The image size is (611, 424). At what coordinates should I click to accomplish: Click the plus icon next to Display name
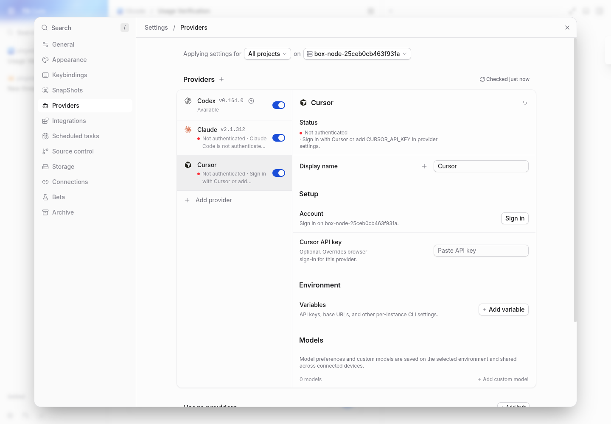pyautogui.click(x=424, y=166)
